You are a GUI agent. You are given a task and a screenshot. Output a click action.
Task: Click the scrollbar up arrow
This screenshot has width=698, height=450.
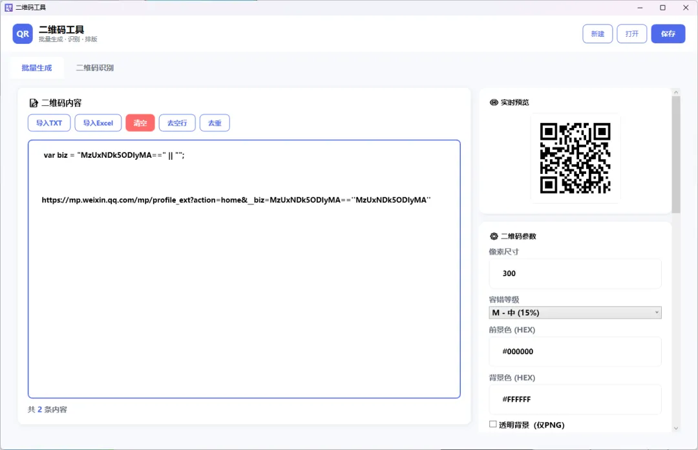click(x=676, y=92)
